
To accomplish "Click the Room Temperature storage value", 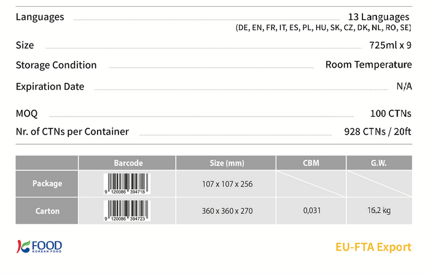I will point(369,65).
